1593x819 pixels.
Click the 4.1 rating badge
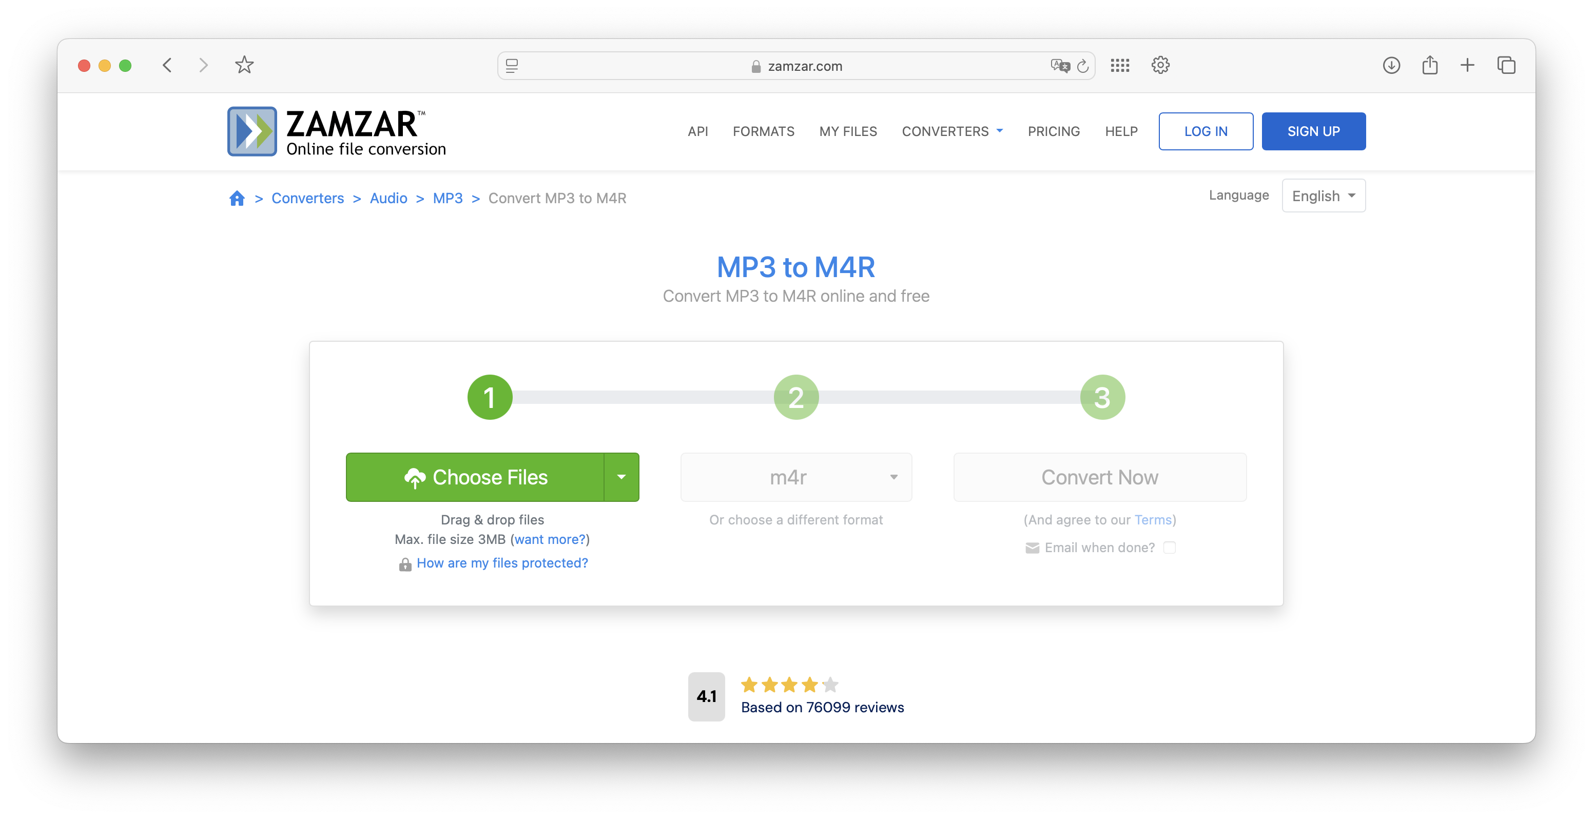click(x=706, y=697)
